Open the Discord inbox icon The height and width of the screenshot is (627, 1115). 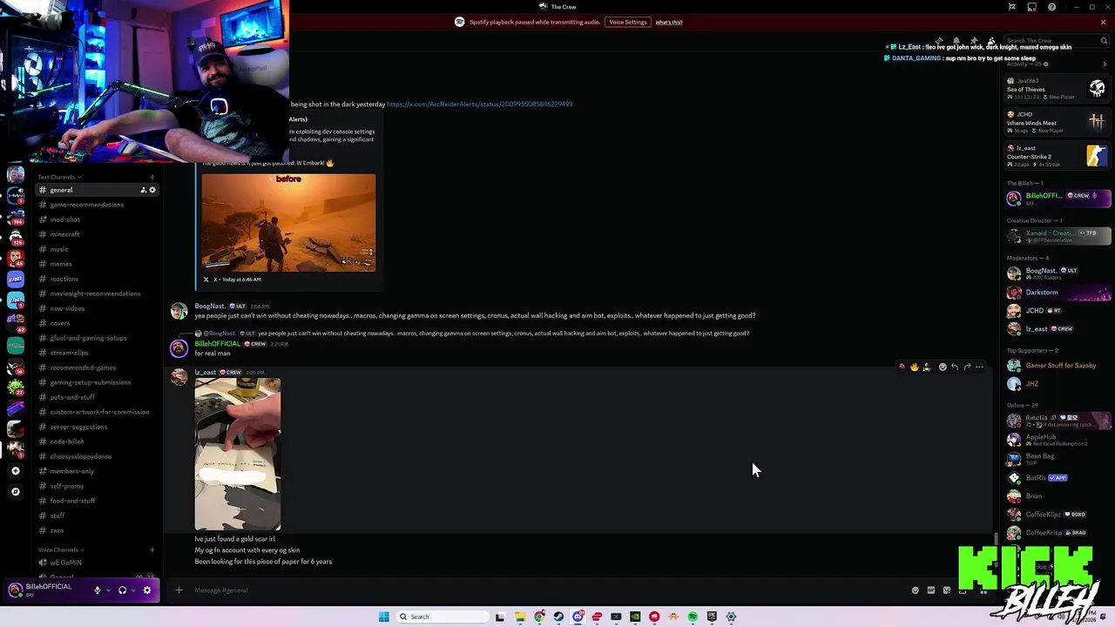[1031, 7]
